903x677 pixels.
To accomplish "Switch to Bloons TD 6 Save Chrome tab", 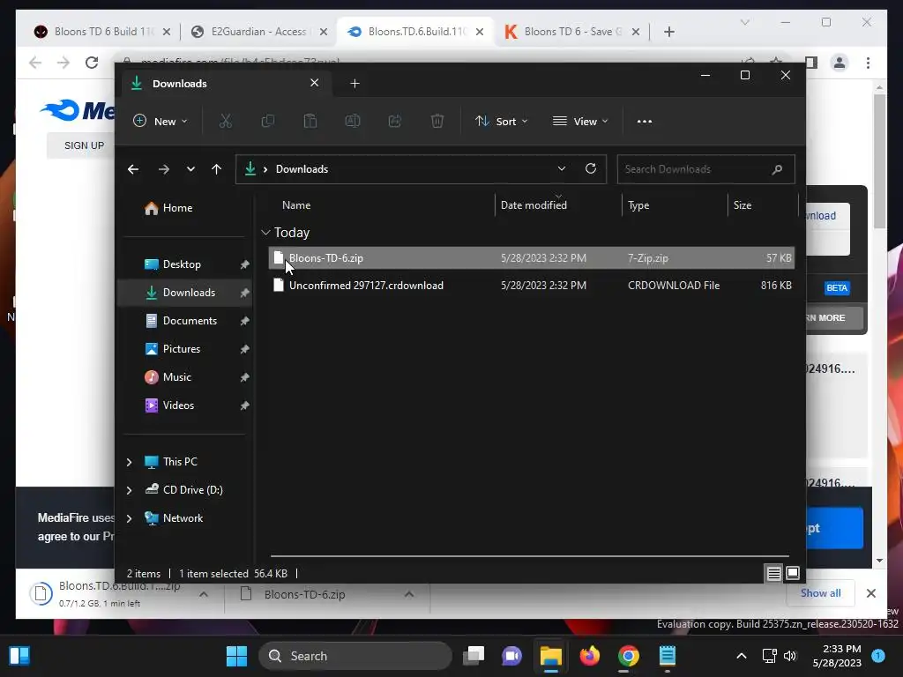I will [x=571, y=32].
